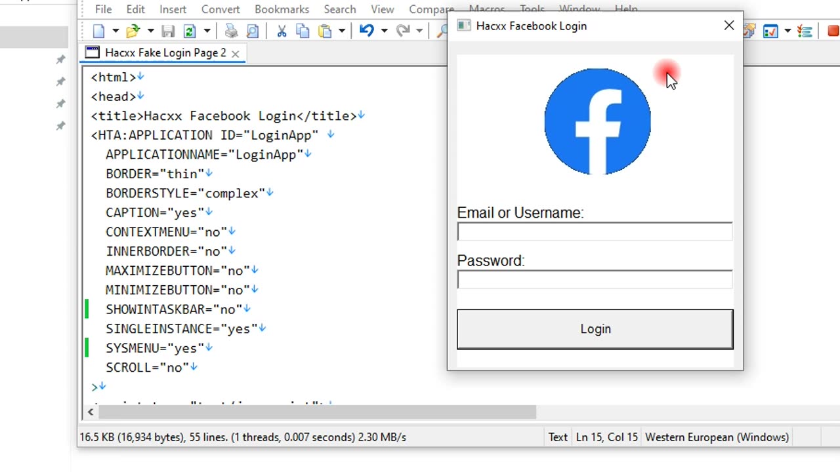840x472 pixels.
Task: Open the View menu
Action: [x=383, y=9]
